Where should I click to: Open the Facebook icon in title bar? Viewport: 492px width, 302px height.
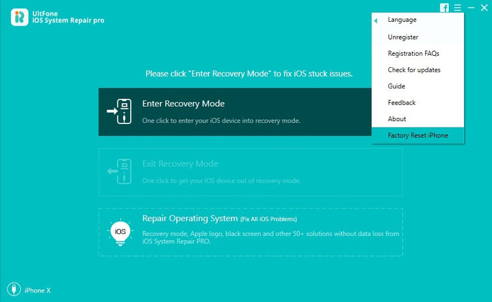coord(444,7)
